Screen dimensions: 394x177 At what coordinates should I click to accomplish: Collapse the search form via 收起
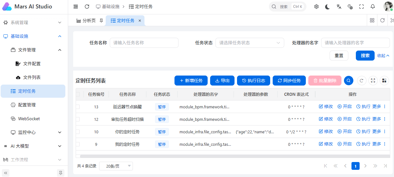383,56
